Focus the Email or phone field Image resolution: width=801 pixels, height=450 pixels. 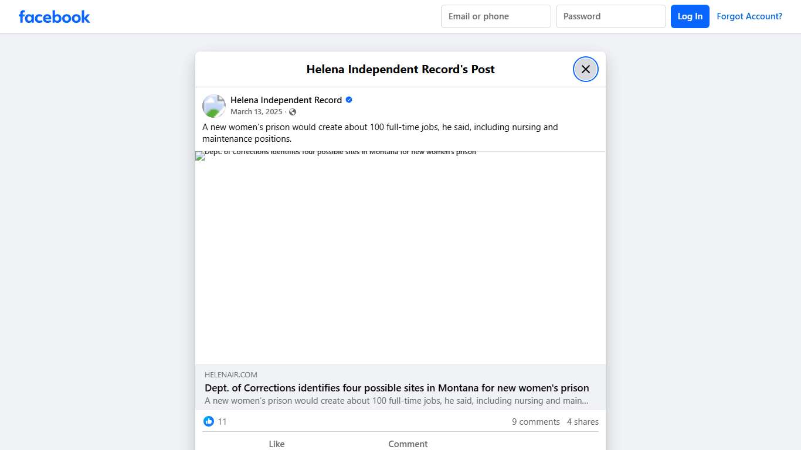pos(495,16)
